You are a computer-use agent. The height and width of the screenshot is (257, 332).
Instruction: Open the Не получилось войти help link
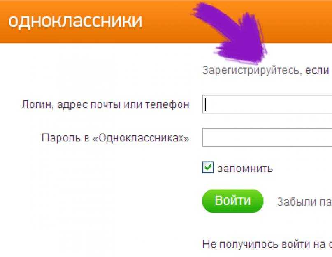(267, 245)
